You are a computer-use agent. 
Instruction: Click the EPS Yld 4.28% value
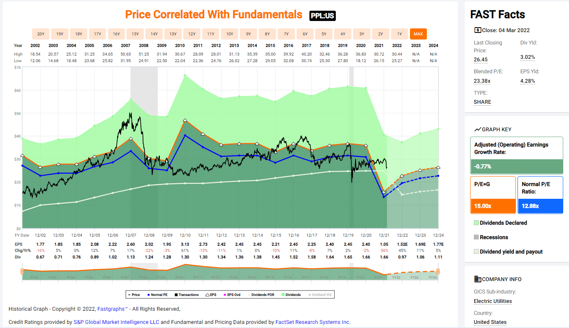click(x=527, y=81)
